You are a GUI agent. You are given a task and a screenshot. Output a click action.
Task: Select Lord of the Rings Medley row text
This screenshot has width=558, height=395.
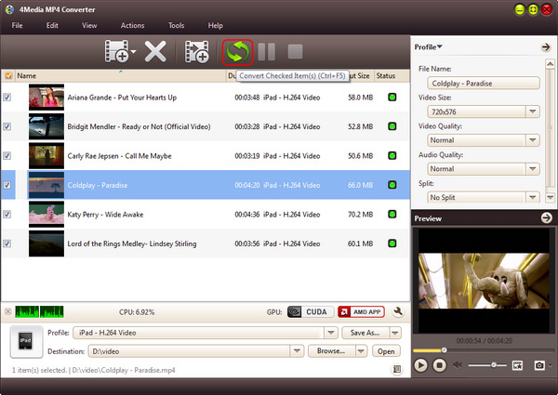pos(132,244)
